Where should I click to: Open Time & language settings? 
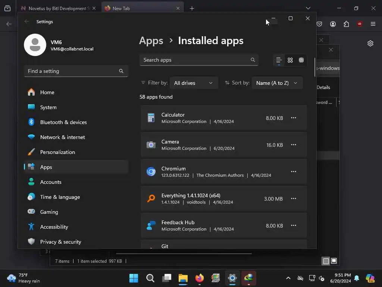(x=76, y=197)
